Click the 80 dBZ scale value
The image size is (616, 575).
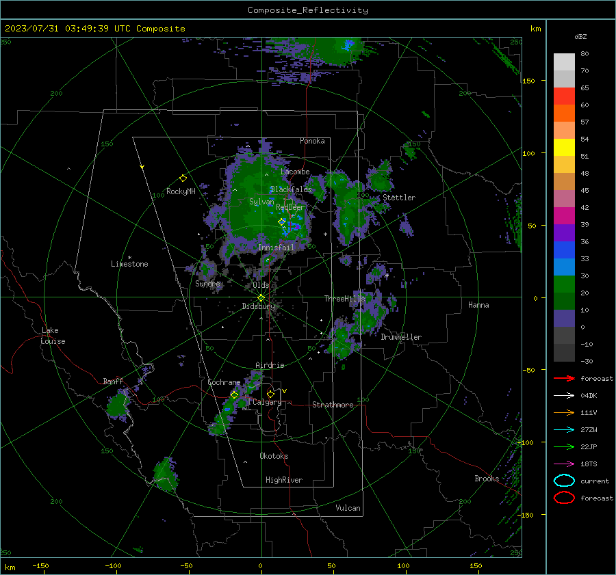click(x=585, y=54)
